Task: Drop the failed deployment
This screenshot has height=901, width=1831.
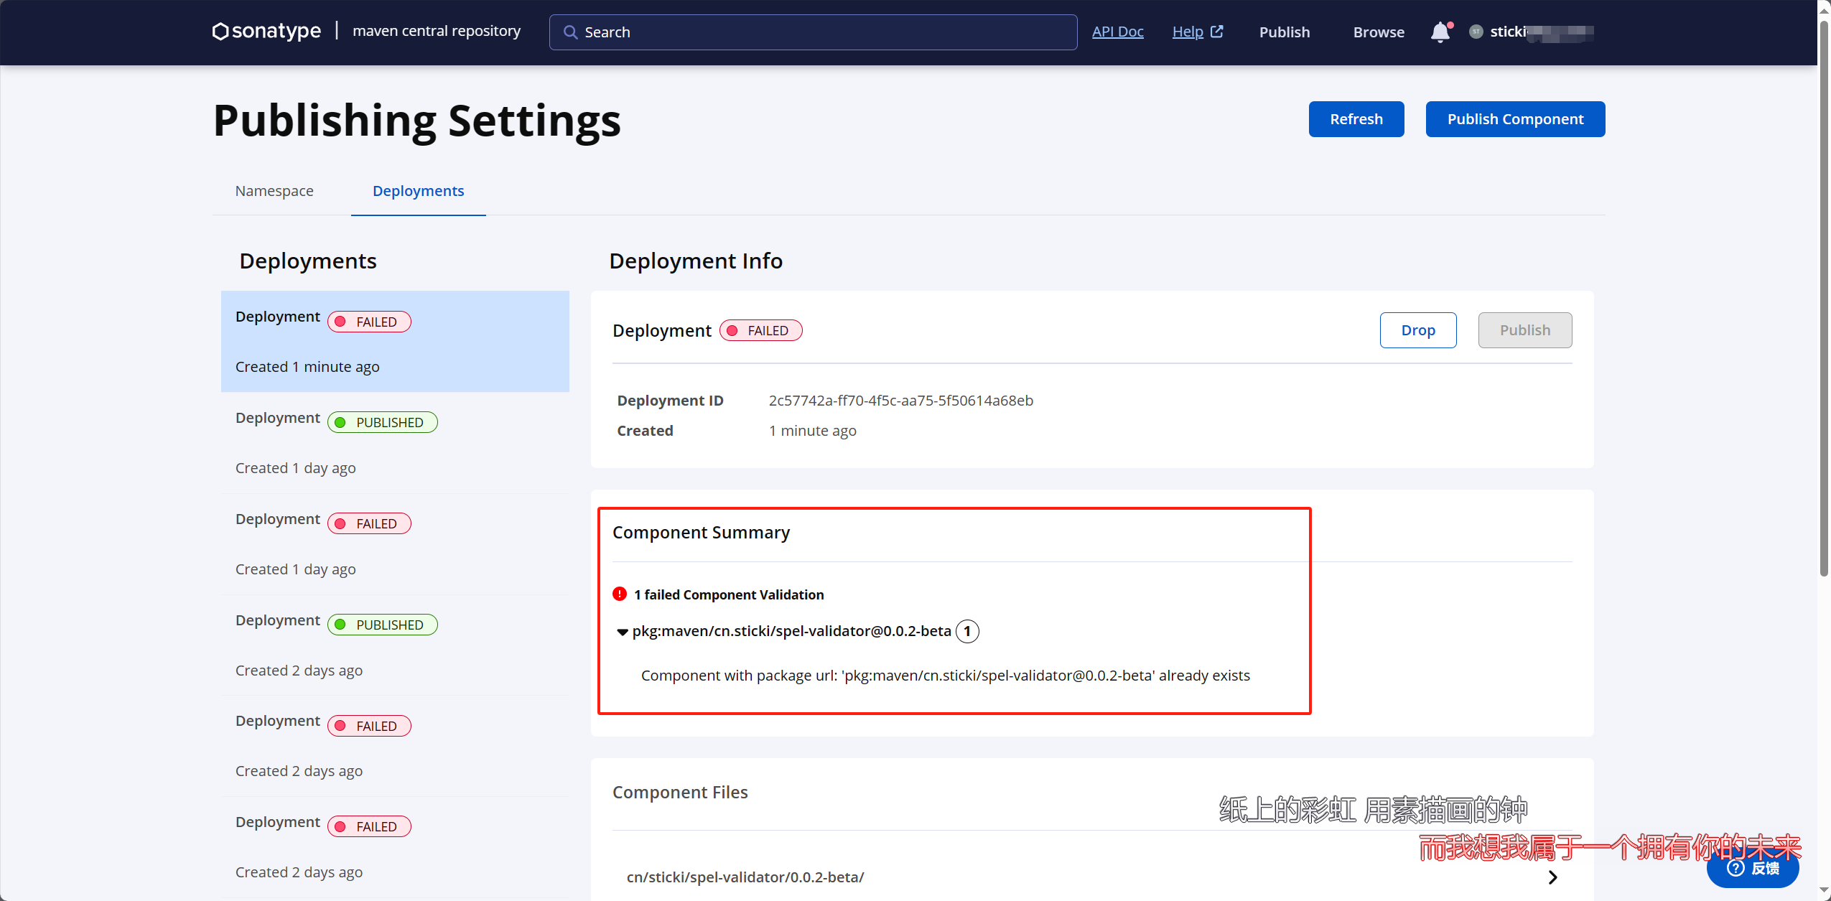Action: coord(1417,330)
